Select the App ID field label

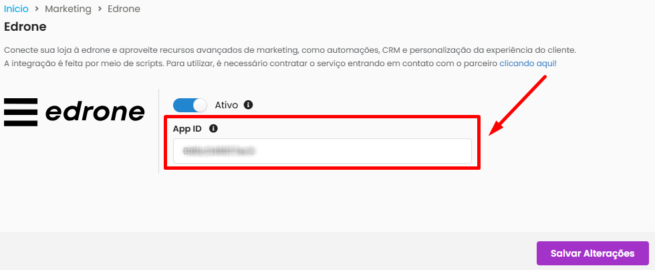click(187, 129)
